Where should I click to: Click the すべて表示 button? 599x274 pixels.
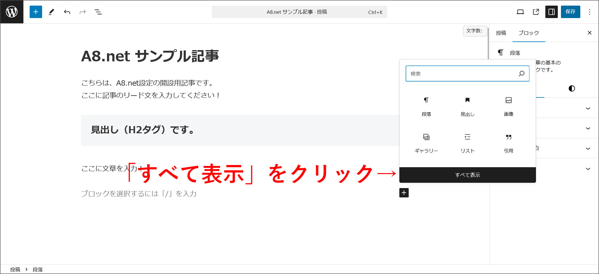468,175
